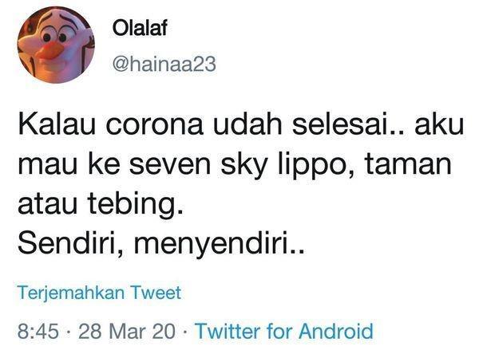Open the Olaf profile picture
Image resolution: width=479 pixels, height=354 pixels.
[x=56, y=45]
